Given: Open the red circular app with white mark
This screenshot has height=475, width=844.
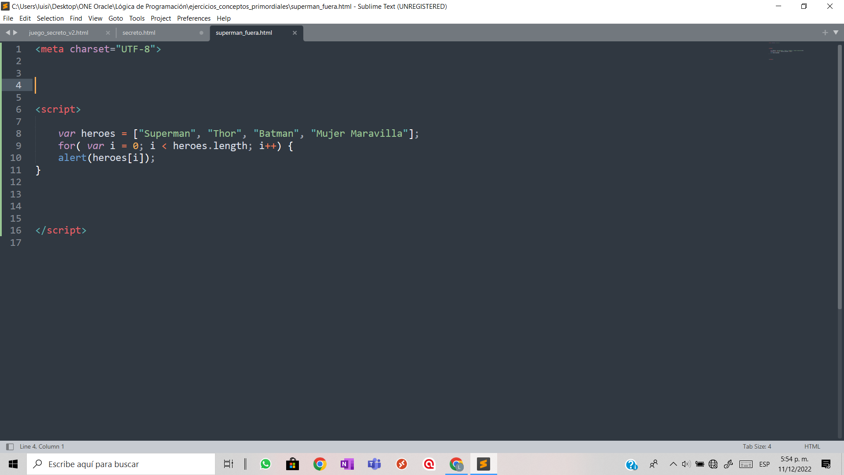Looking at the screenshot, I should (402, 464).
